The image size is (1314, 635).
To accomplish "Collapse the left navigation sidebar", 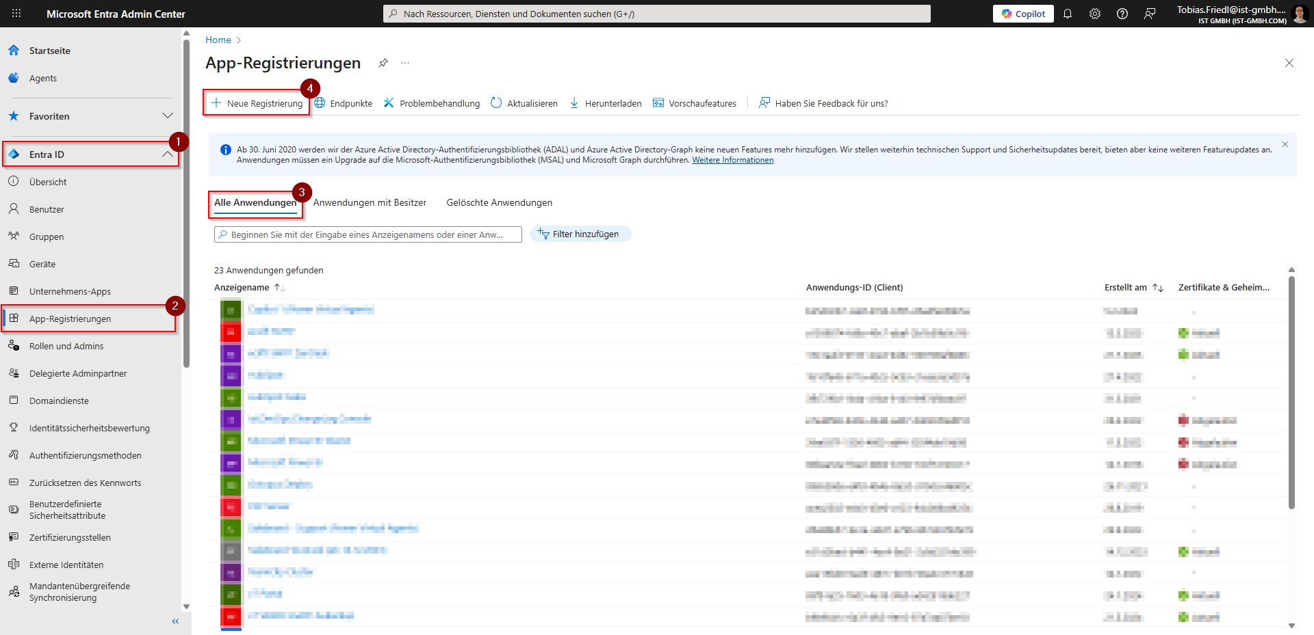I will coord(175,621).
